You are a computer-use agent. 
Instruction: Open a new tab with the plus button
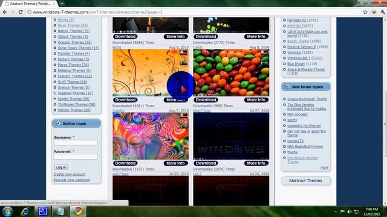tap(62, 4)
